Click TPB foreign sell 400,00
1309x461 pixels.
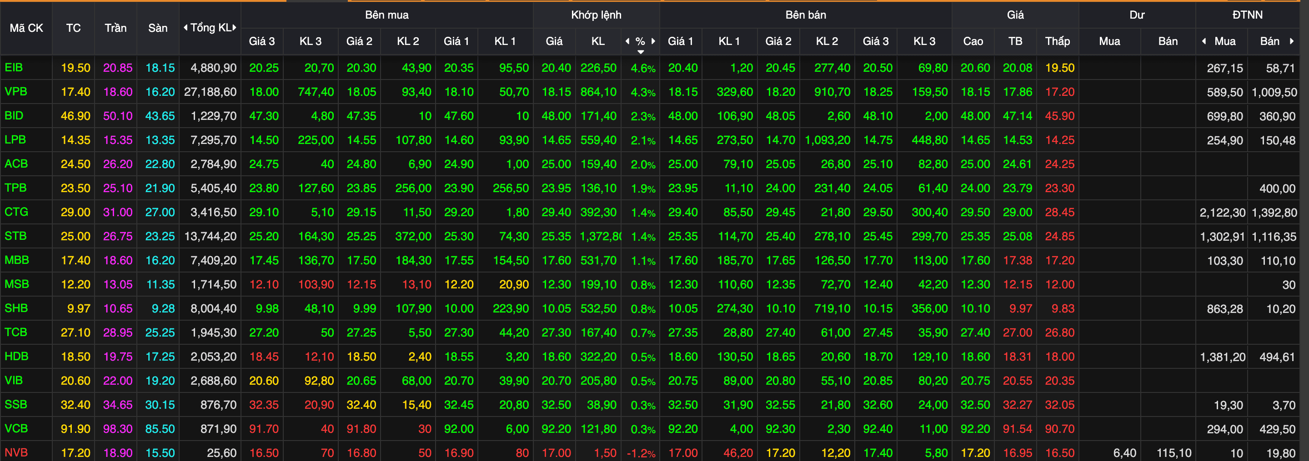pos(1278,188)
